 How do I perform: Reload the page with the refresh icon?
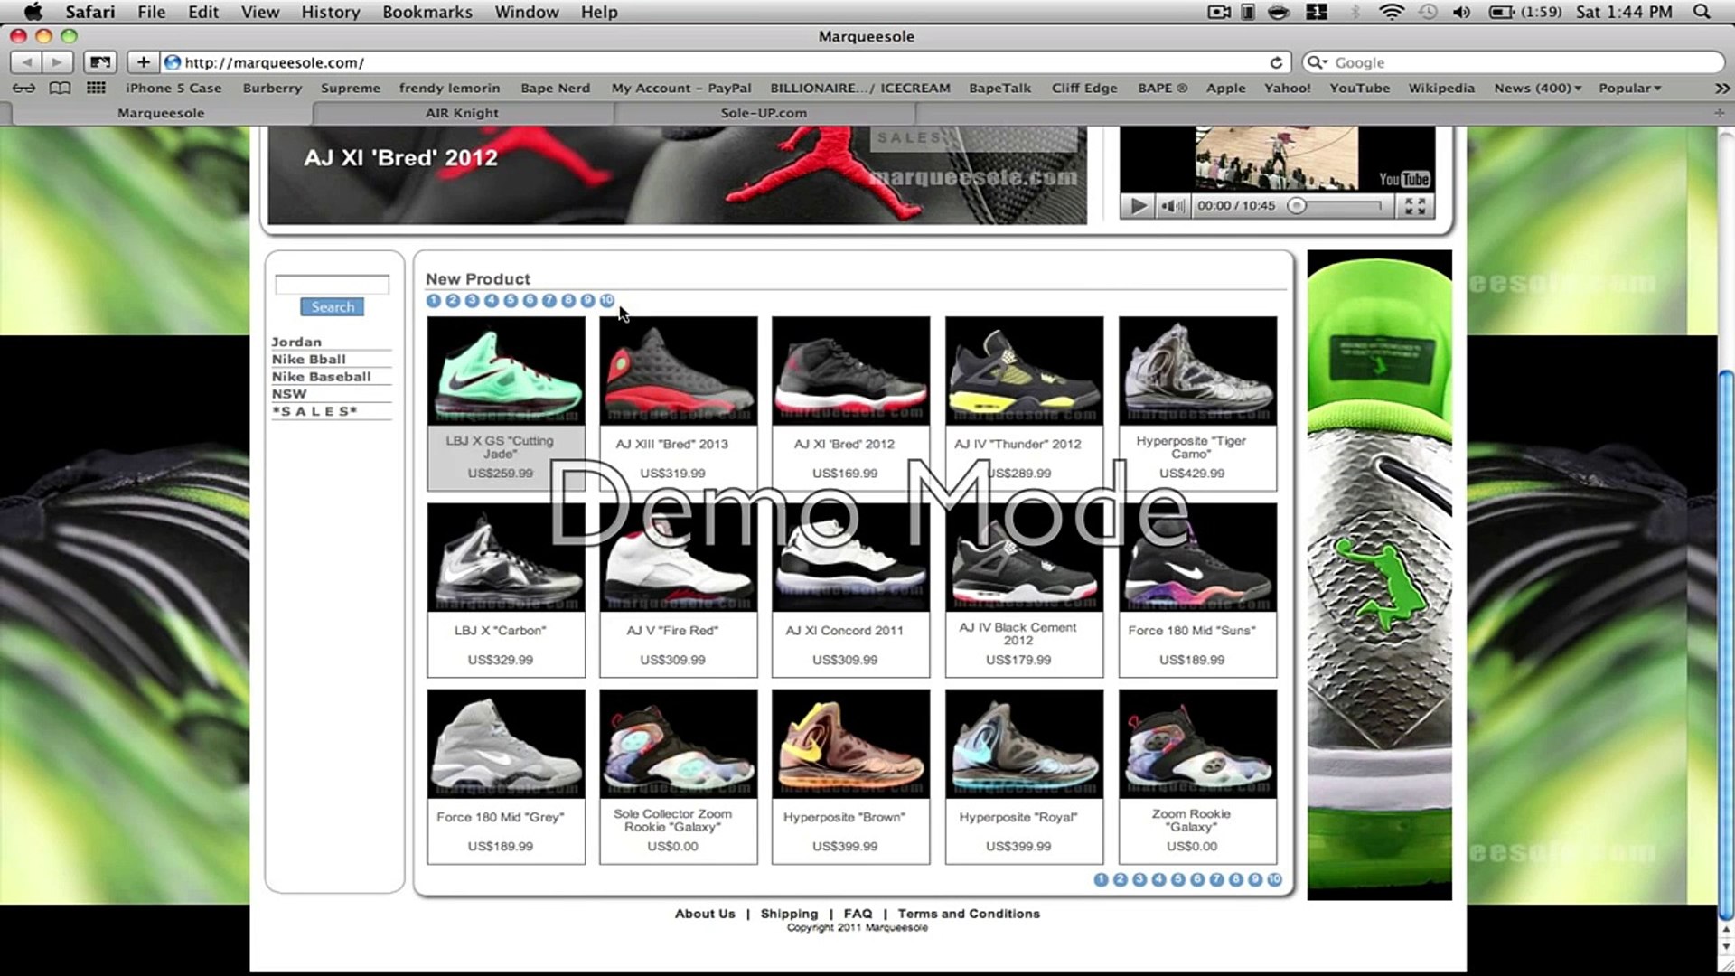tap(1276, 62)
